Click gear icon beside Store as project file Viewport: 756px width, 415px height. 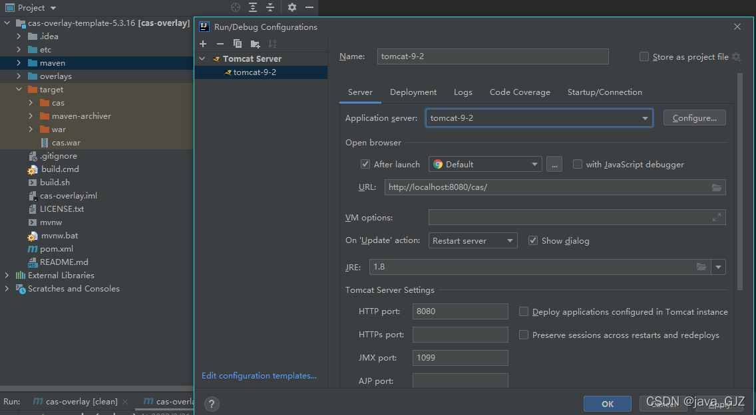(x=736, y=56)
